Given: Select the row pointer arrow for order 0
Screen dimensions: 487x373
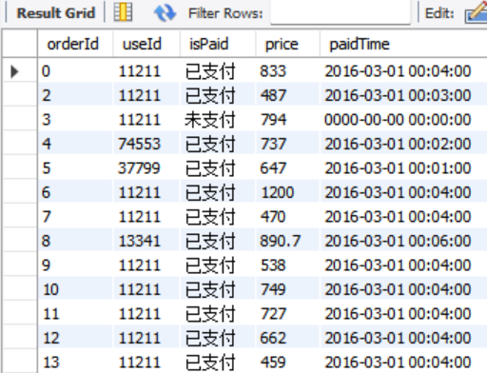Looking at the screenshot, I should point(14,71).
